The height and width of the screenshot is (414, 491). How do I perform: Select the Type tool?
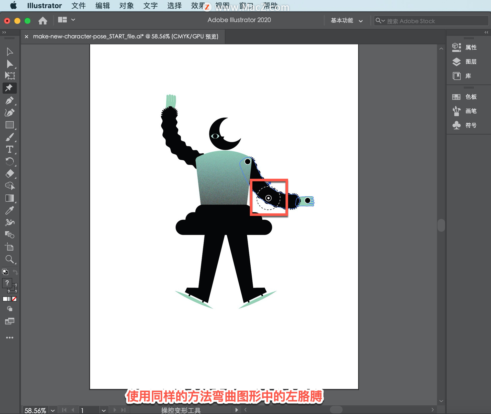(x=10, y=149)
